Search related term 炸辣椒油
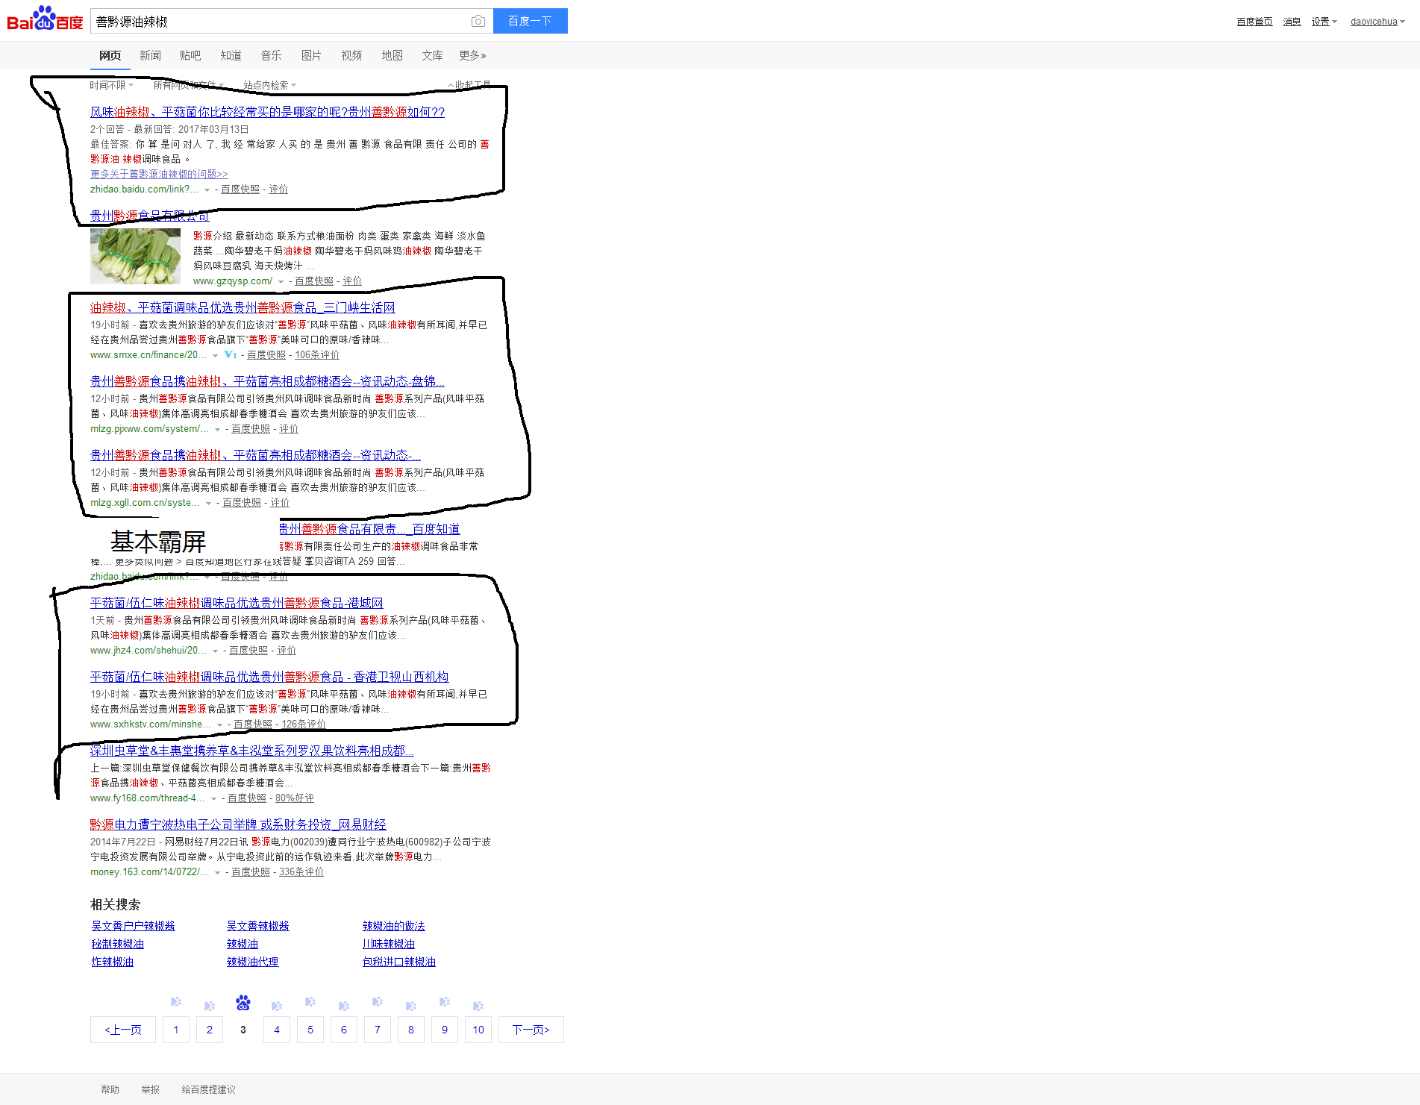Image resolution: width=1420 pixels, height=1105 pixels. 112,962
